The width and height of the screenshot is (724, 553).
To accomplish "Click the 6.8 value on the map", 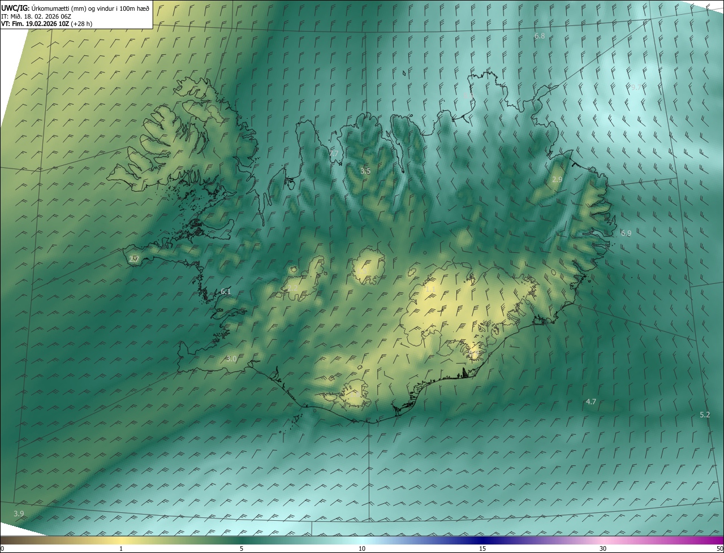I will [540, 36].
